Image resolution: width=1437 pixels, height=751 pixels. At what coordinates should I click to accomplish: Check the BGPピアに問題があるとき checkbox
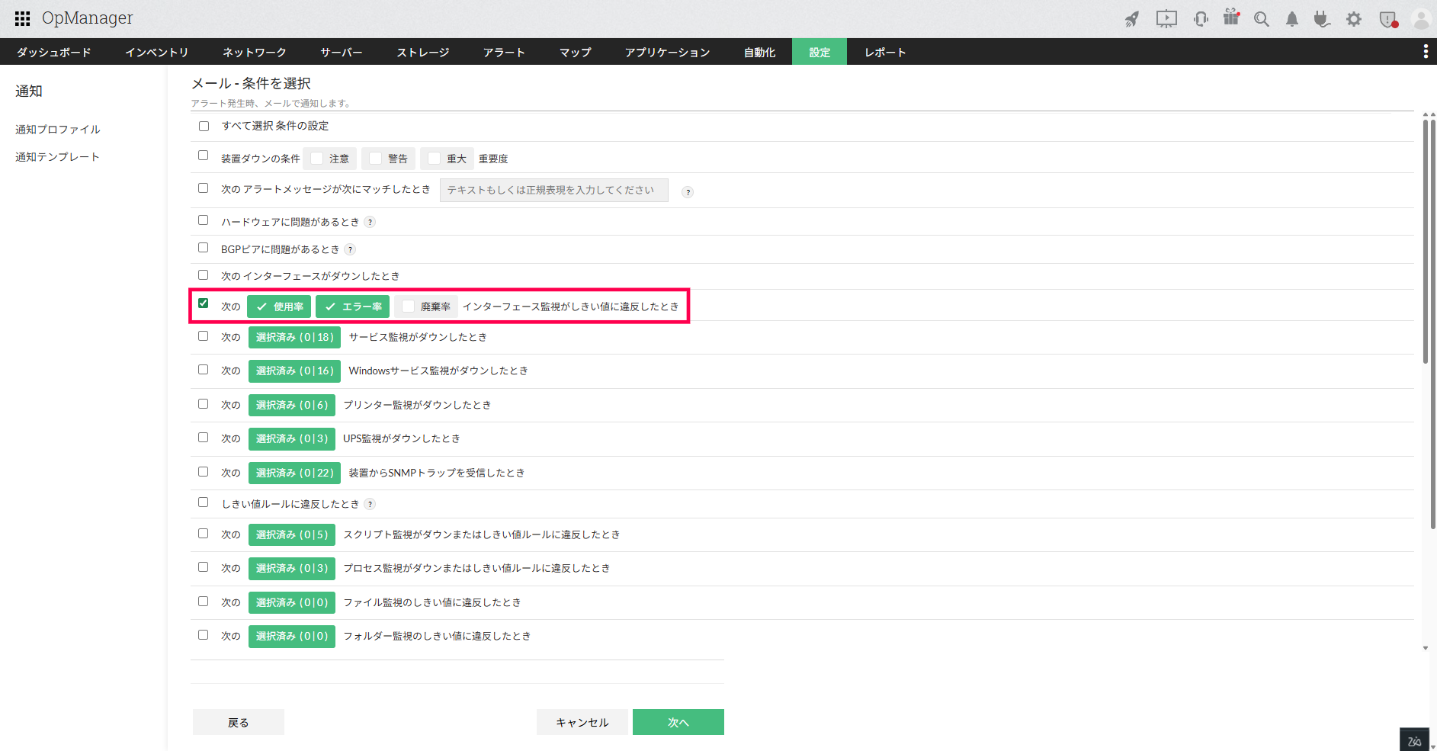[x=204, y=248]
